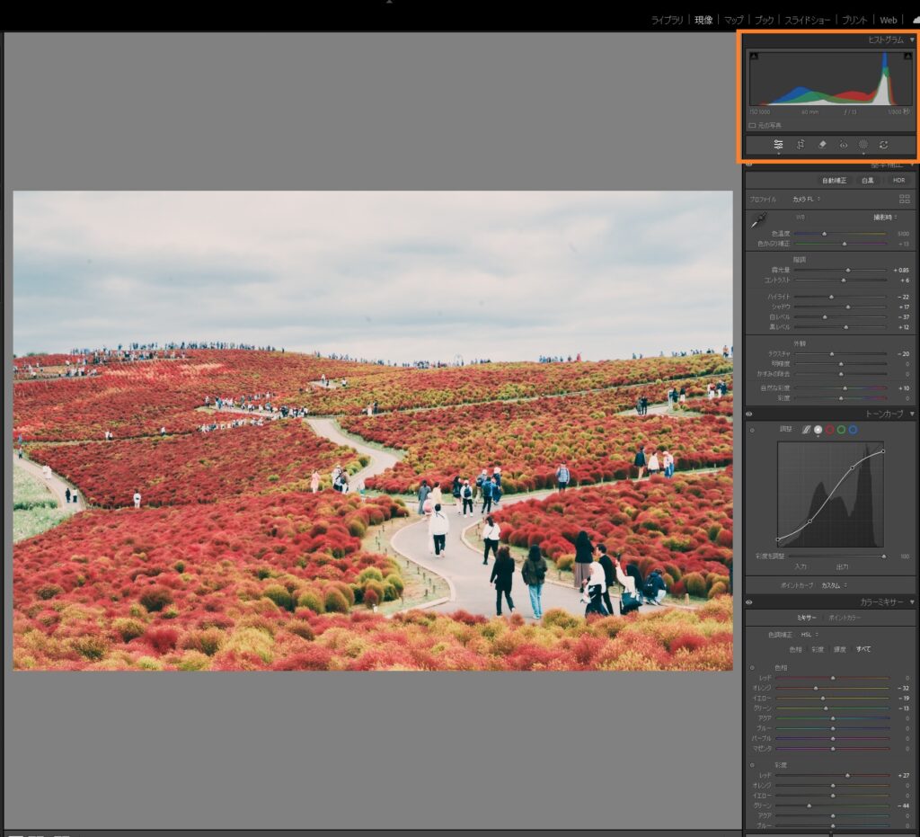
Task: Open the ポイントカーブ カスタム dropdown
Action: pyautogui.click(x=835, y=584)
